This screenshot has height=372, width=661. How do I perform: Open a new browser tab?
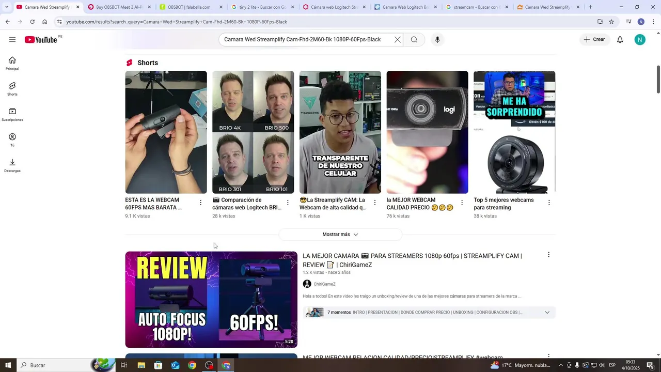coord(590,7)
